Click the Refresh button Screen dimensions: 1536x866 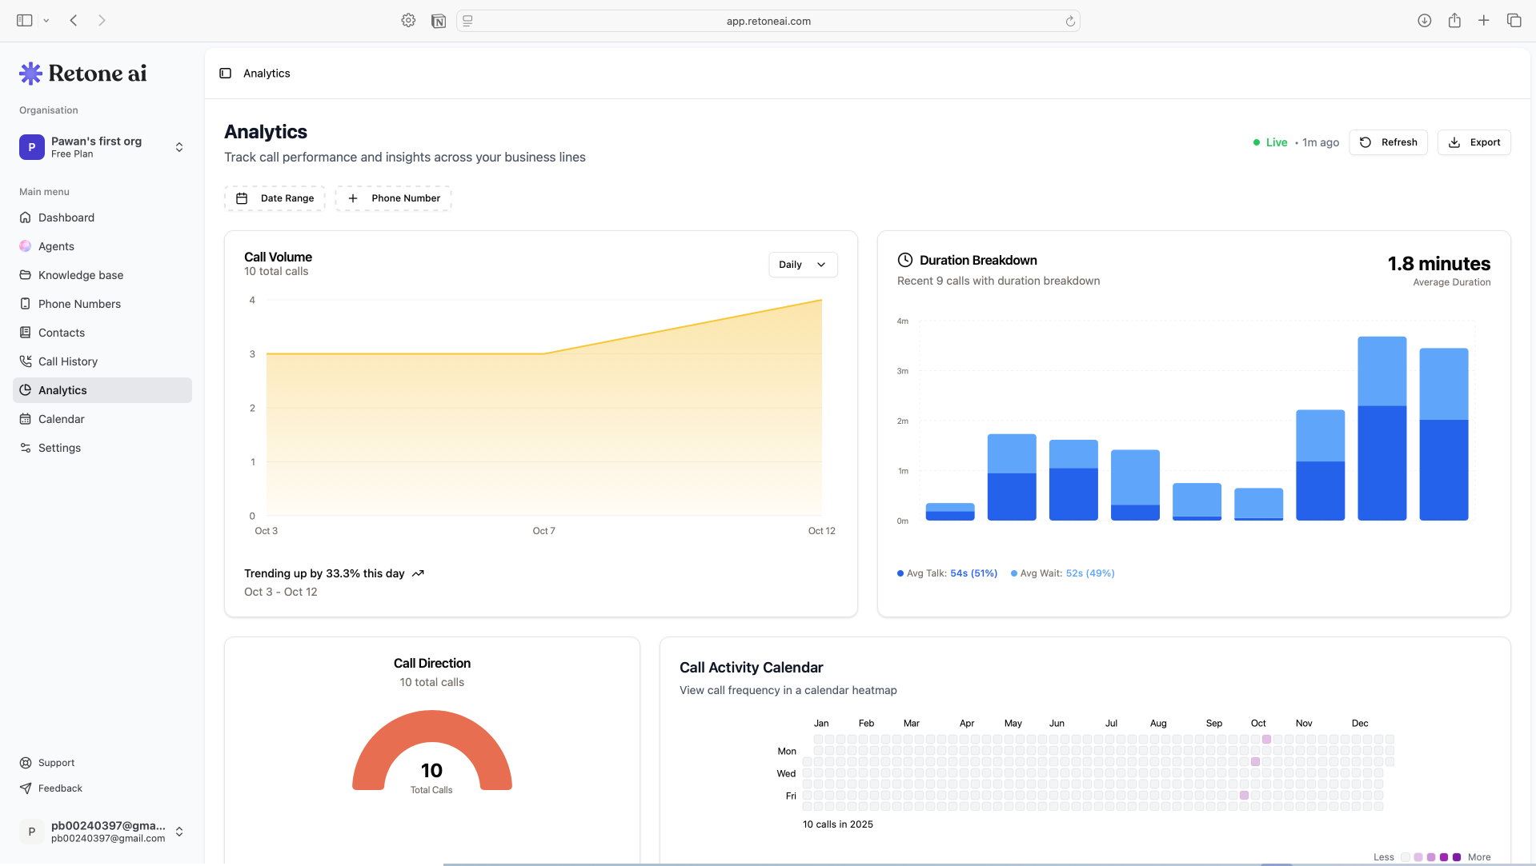point(1388,142)
